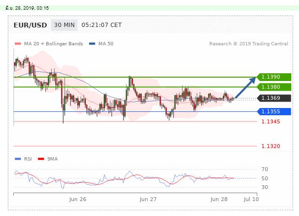Screen dimensions: 299x216
Task: Click the Jun 26 date axis label
Action: (78, 200)
